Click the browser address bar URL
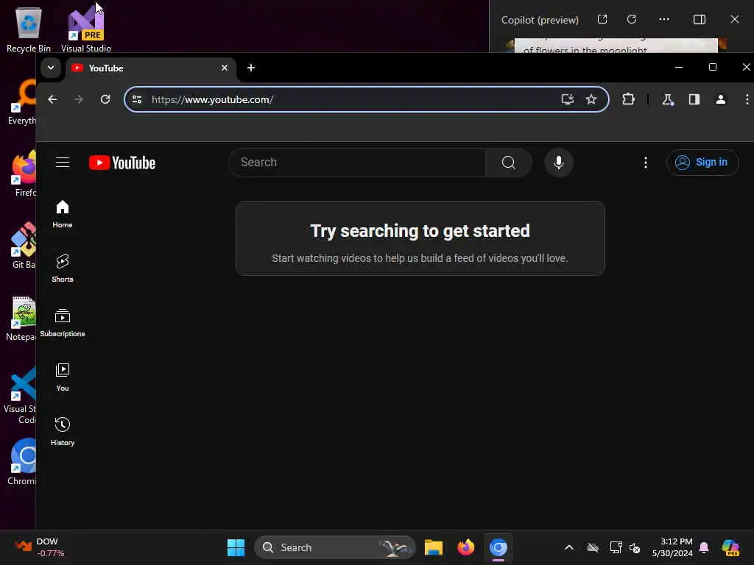 tap(212, 99)
